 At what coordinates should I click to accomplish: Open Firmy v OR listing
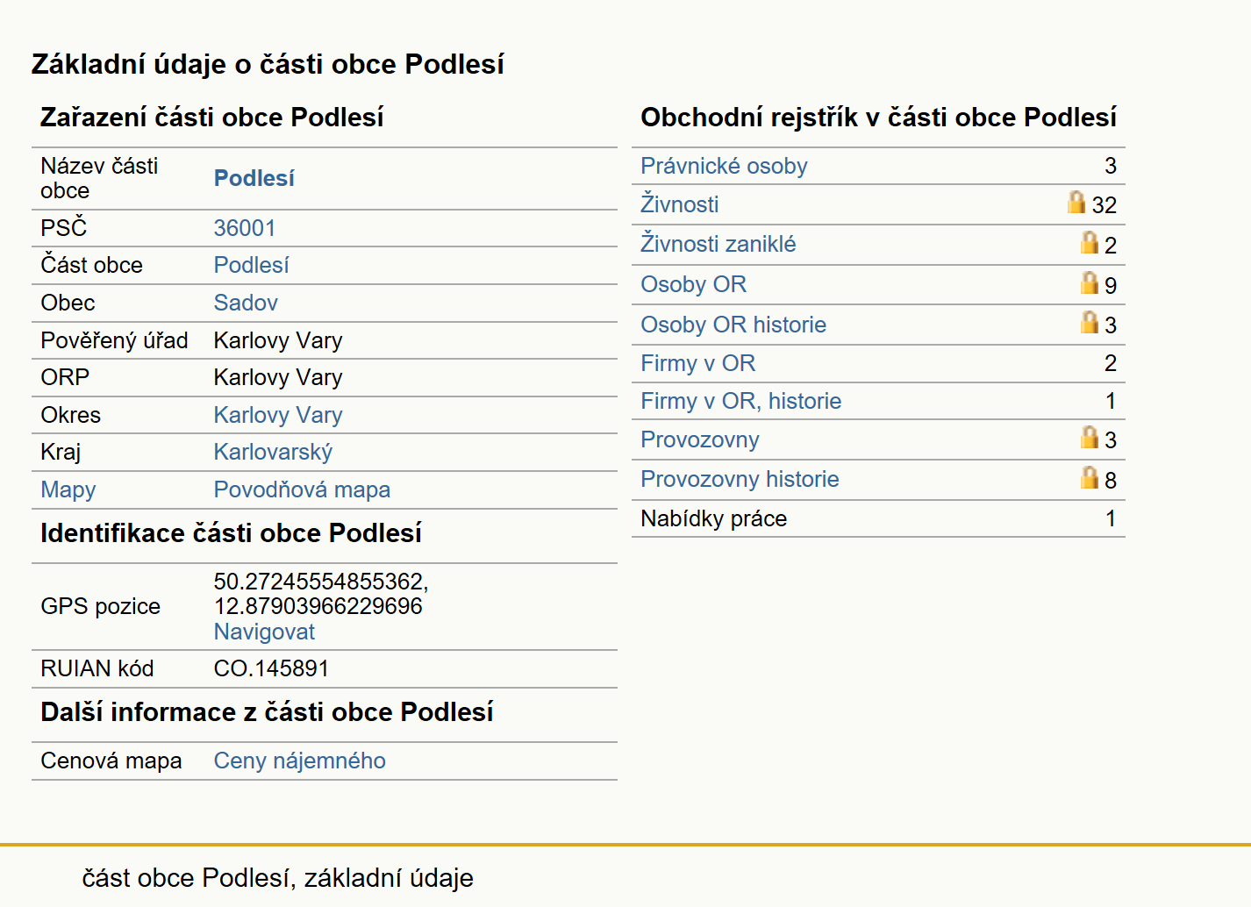[x=697, y=363]
